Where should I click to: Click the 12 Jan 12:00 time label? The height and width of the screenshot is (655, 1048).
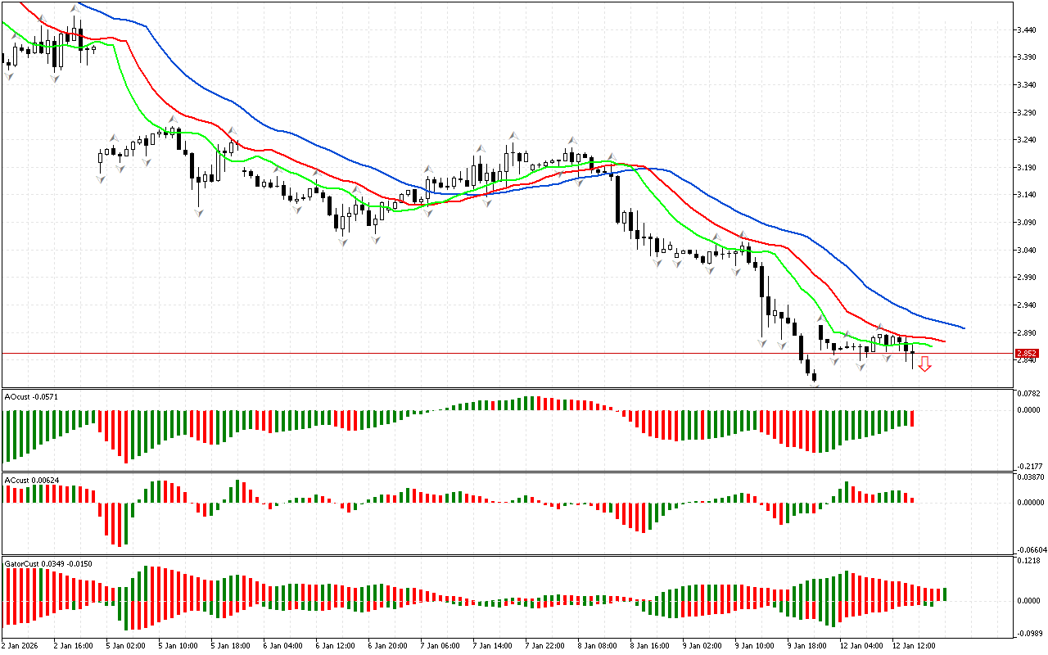pos(915,645)
